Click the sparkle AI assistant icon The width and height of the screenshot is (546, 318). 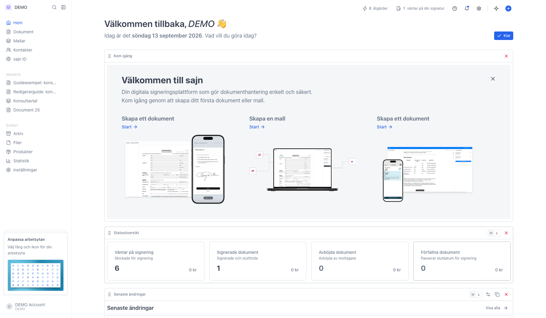coord(496,8)
